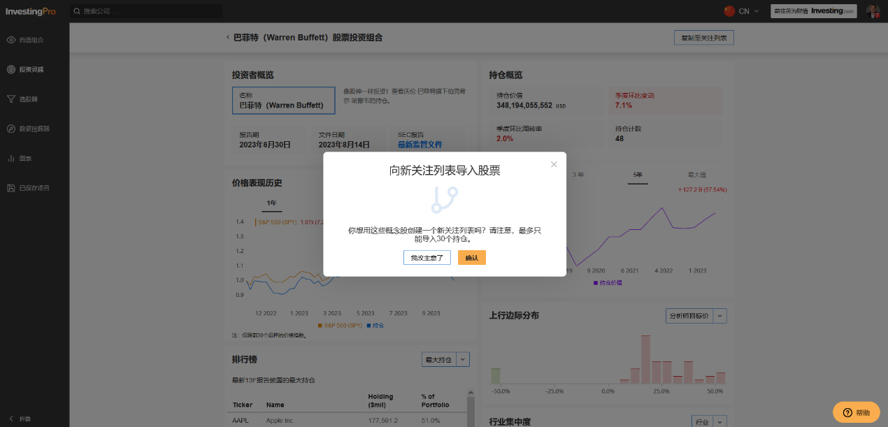Open the CN language dropdown
This screenshot has height=427, width=888.
tap(748, 11)
